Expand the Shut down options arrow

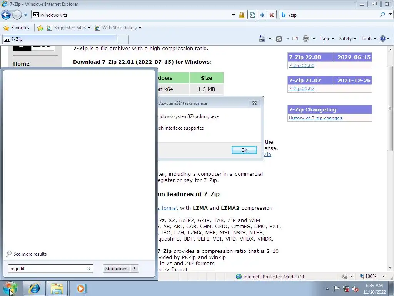135,269
